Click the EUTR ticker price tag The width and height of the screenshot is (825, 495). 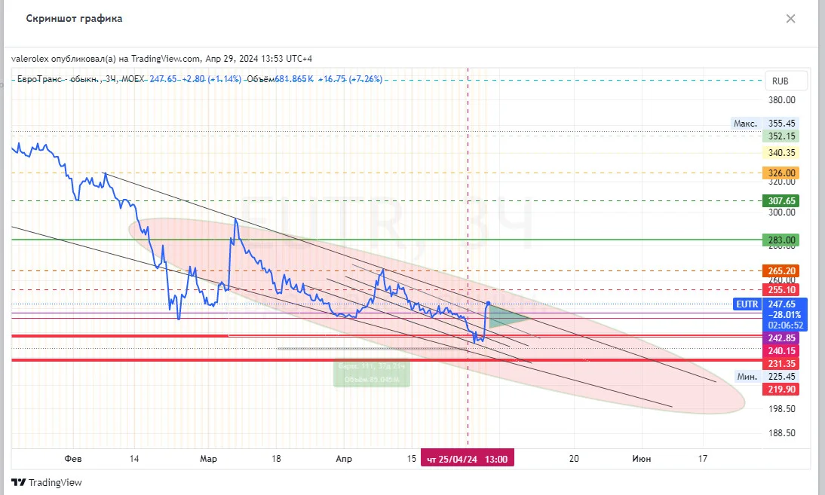[747, 304]
